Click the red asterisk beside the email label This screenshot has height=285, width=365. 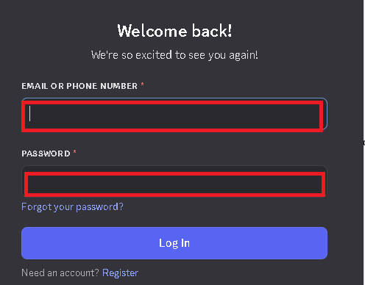point(142,84)
